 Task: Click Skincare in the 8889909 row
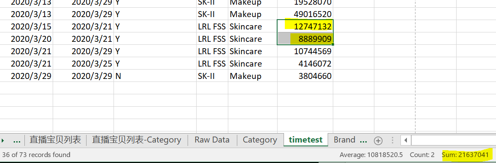(x=253, y=39)
